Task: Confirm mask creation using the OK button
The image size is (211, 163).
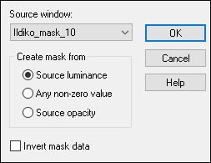Action: click(x=175, y=33)
